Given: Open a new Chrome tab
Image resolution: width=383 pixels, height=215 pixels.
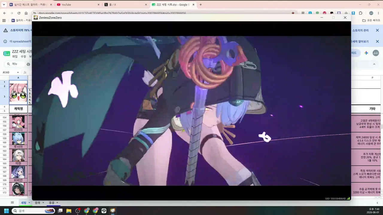Looking at the screenshot, I should pos(200,4).
